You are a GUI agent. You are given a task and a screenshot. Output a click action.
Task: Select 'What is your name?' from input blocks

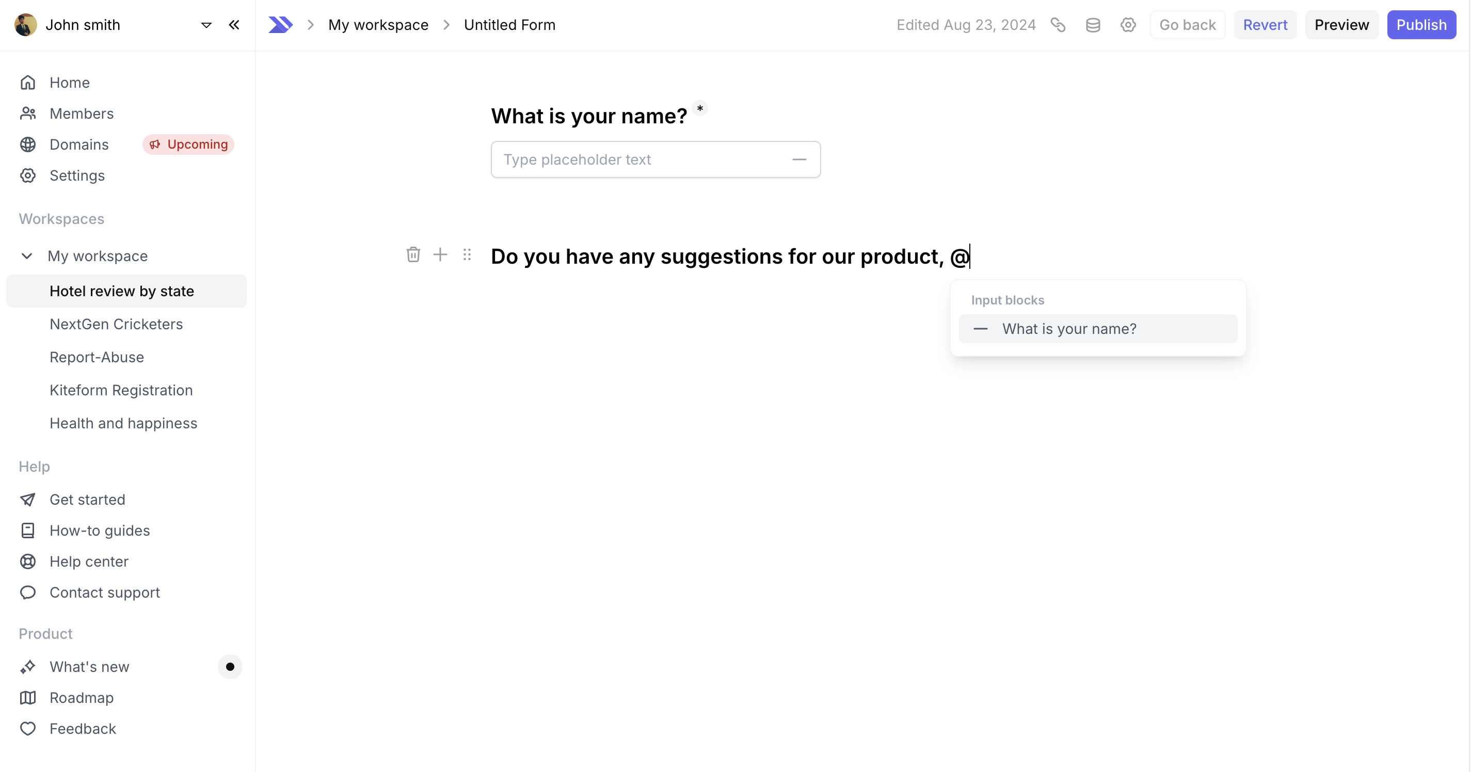(x=1097, y=329)
